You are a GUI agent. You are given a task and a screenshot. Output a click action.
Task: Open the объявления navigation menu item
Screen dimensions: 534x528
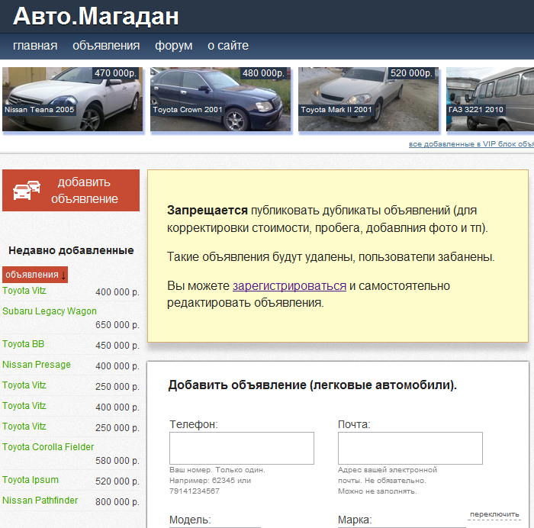point(106,46)
